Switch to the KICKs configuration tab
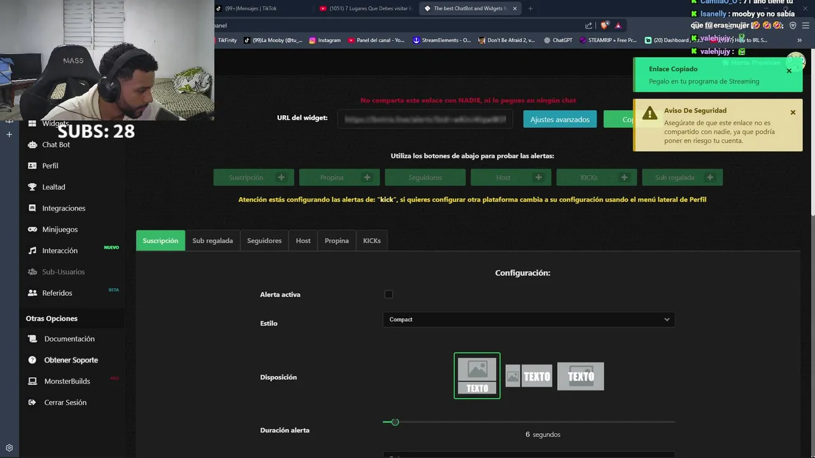 [372, 240]
